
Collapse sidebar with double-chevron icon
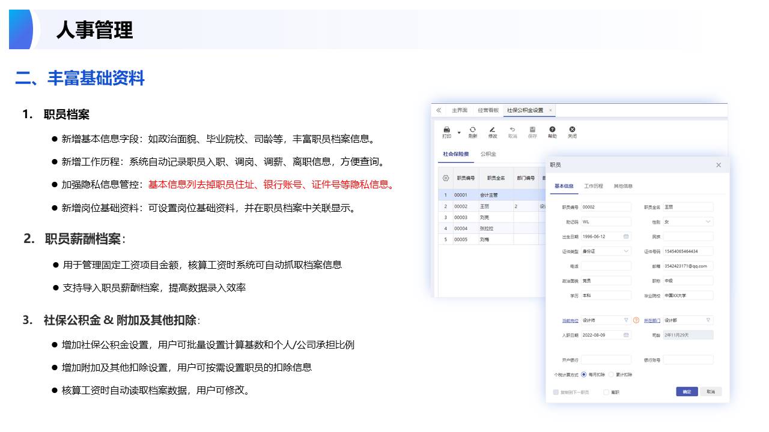click(x=439, y=110)
